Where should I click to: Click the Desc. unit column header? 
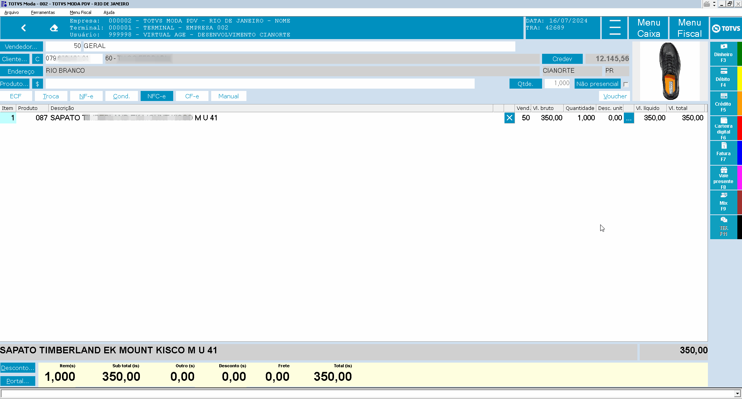pos(610,108)
